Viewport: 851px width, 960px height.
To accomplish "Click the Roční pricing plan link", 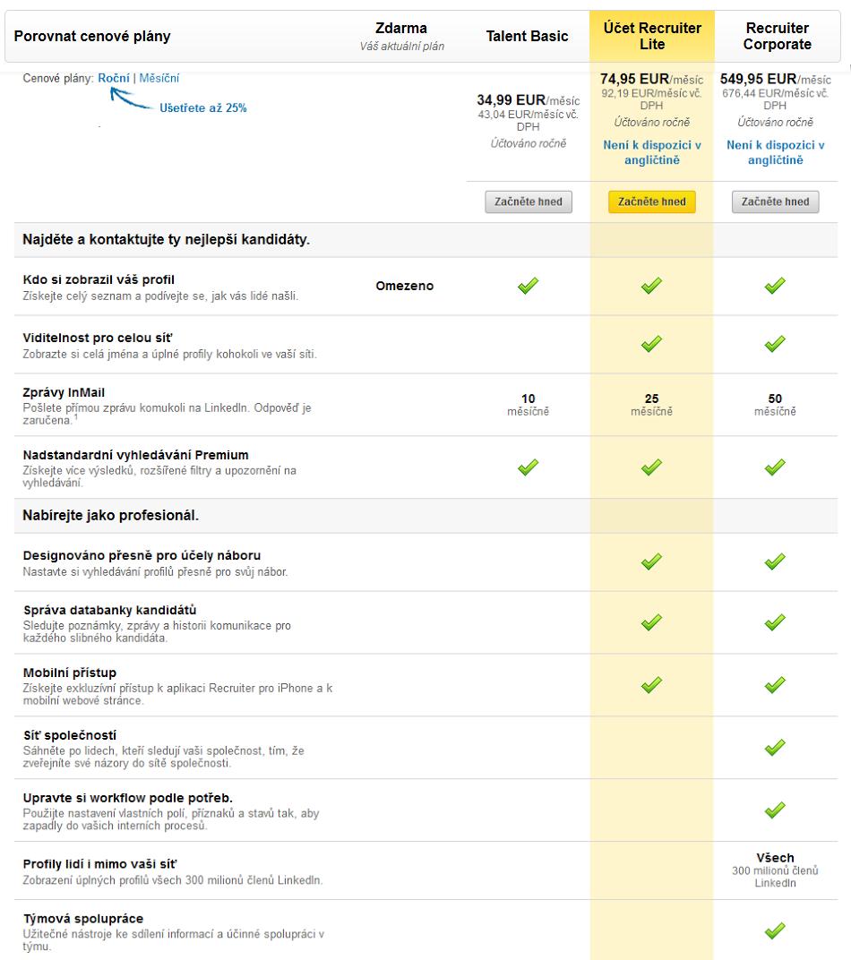I will click(114, 78).
